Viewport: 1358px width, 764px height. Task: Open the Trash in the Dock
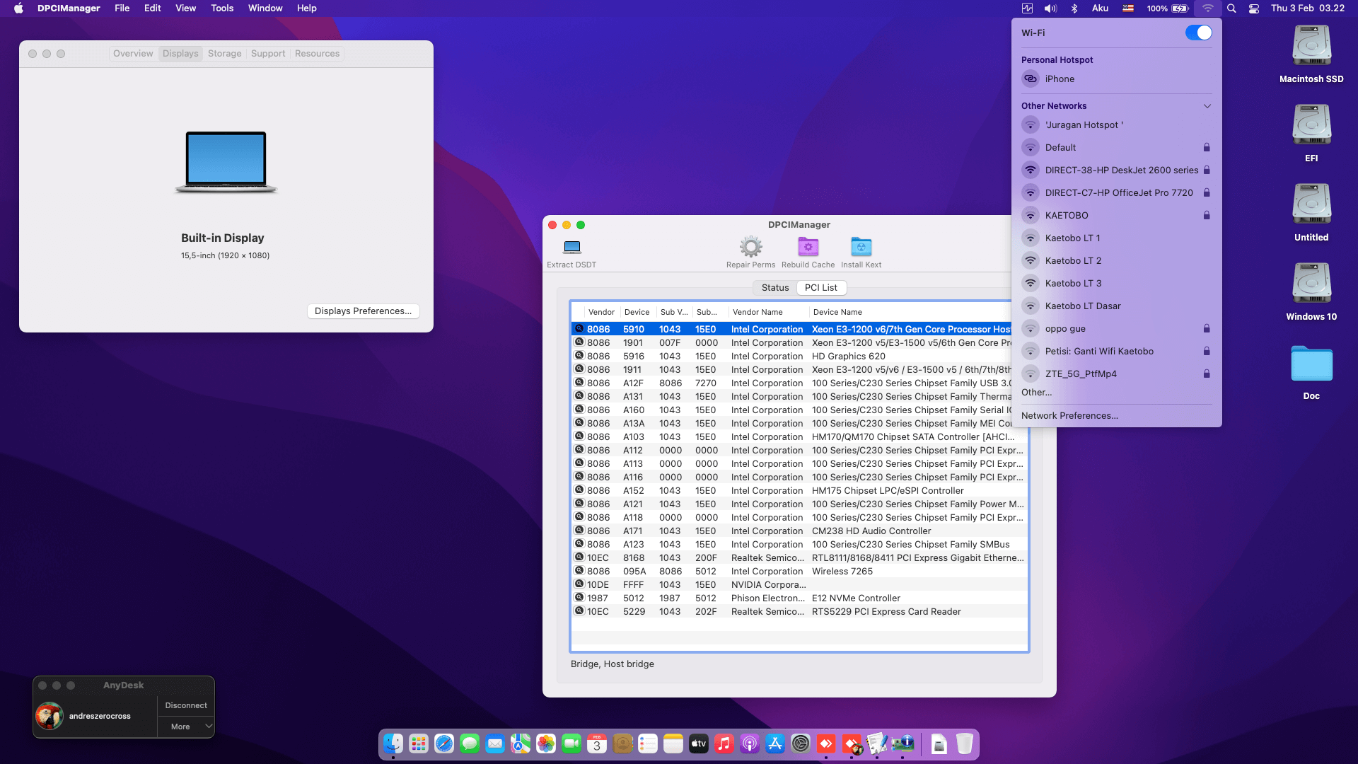(x=965, y=743)
